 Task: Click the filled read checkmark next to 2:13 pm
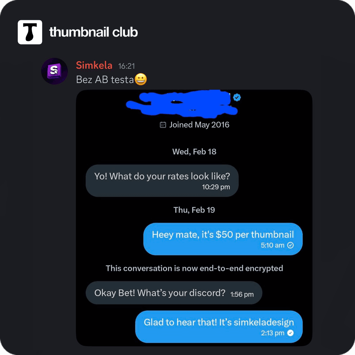tap(290, 333)
